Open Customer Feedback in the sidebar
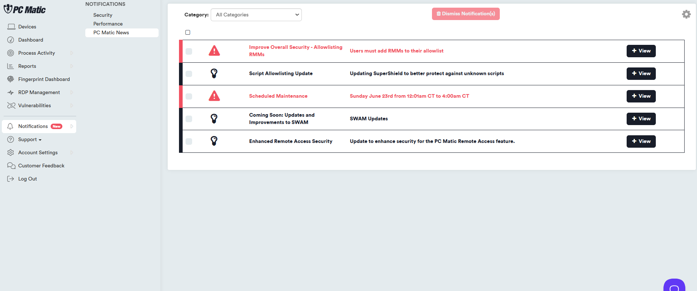 click(41, 166)
